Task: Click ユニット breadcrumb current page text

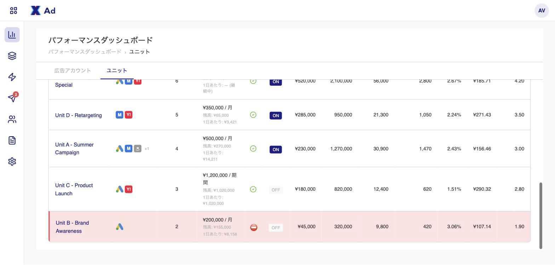Action: [139, 52]
